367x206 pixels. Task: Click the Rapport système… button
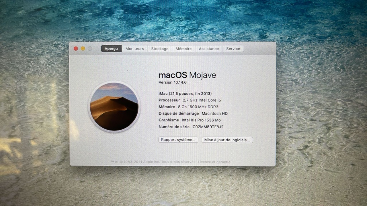tap(178, 140)
